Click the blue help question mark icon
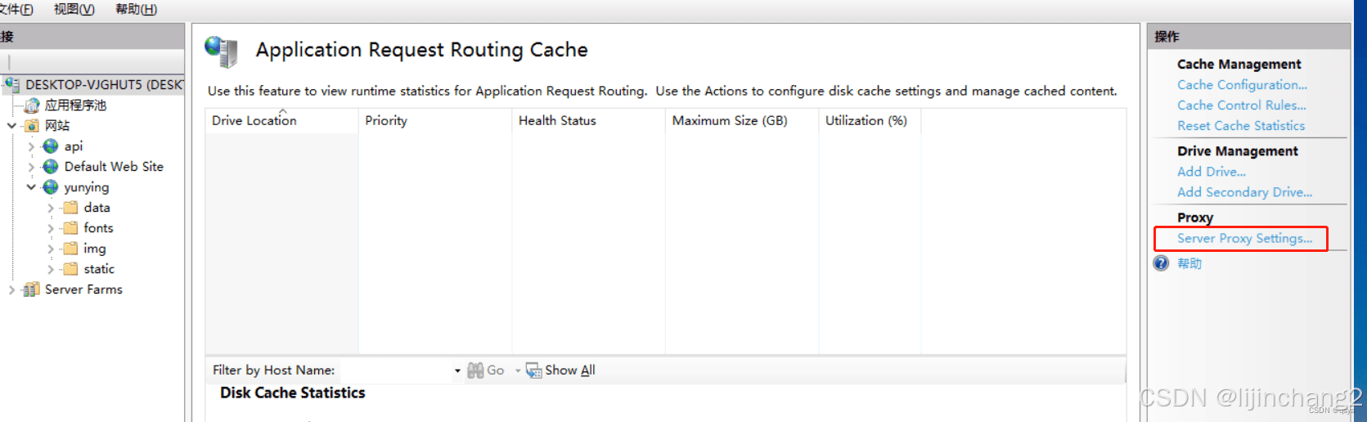 (1161, 263)
